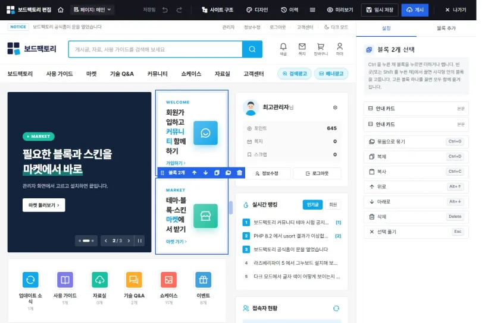Viewport: 482px width, 323px height.
Task: Open the 자료실 navigation menu
Action: point(222,74)
